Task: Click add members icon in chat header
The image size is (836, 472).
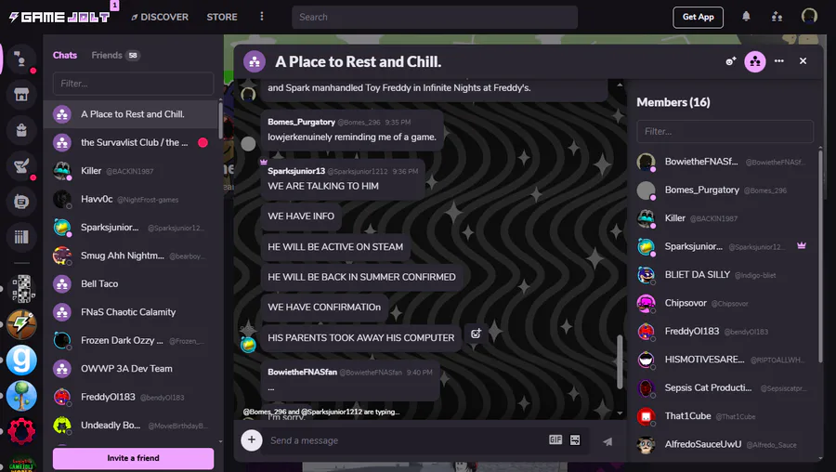Action: pyautogui.click(x=730, y=61)
